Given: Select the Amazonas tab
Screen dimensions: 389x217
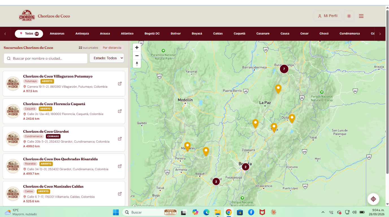Looking at the screenshot, I should (57, 34).
